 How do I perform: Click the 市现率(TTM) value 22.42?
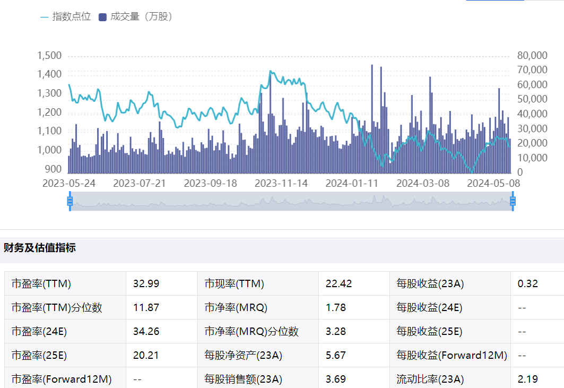(x=339, y=284)
